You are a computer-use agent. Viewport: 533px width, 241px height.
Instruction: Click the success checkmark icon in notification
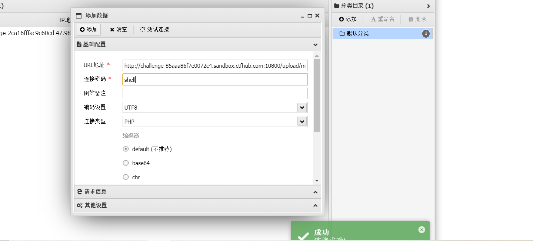pyautogui.click(x=303, y=237)
